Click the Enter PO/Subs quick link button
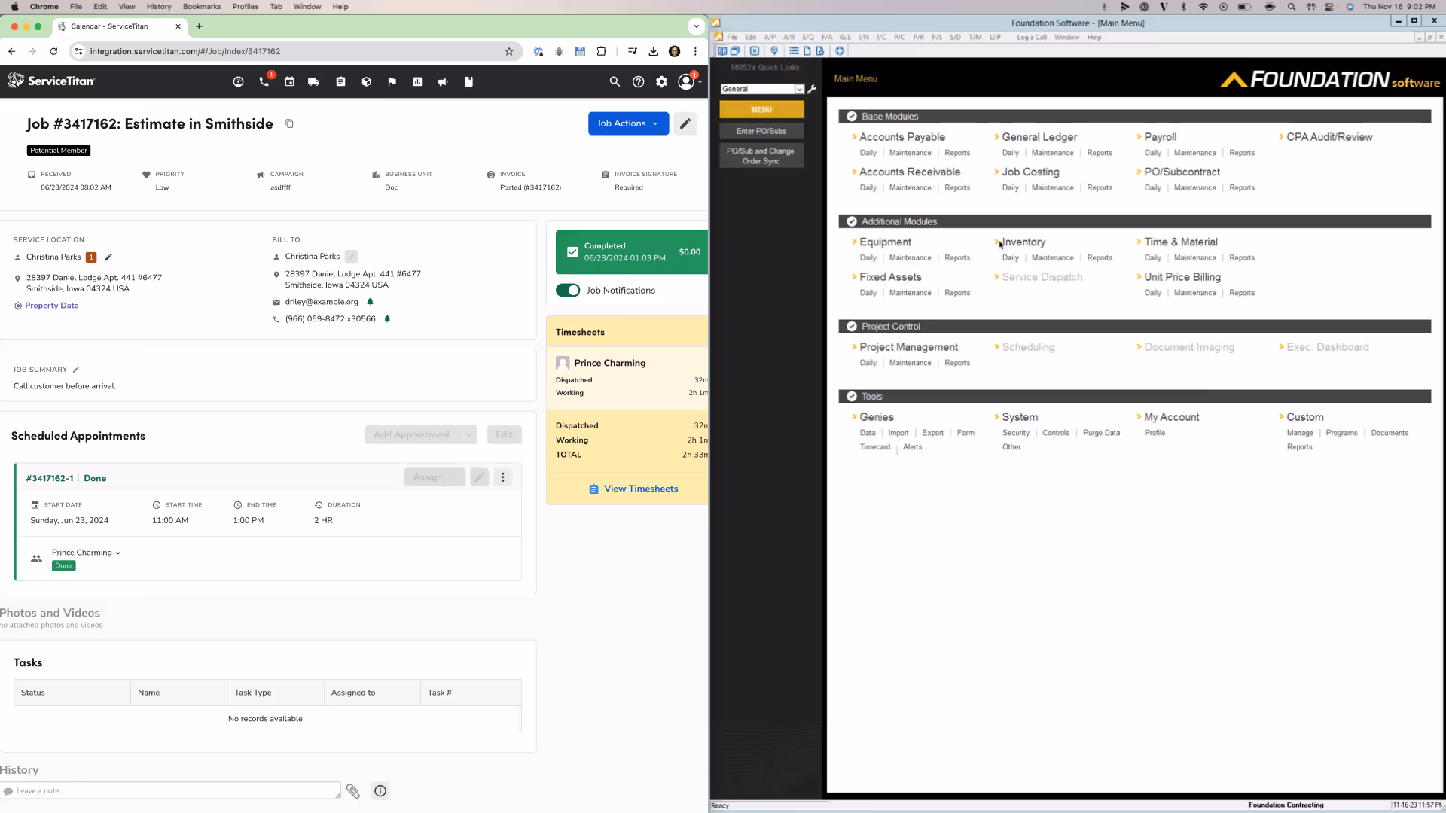1446x813 pixels. [x=761, y=131]
